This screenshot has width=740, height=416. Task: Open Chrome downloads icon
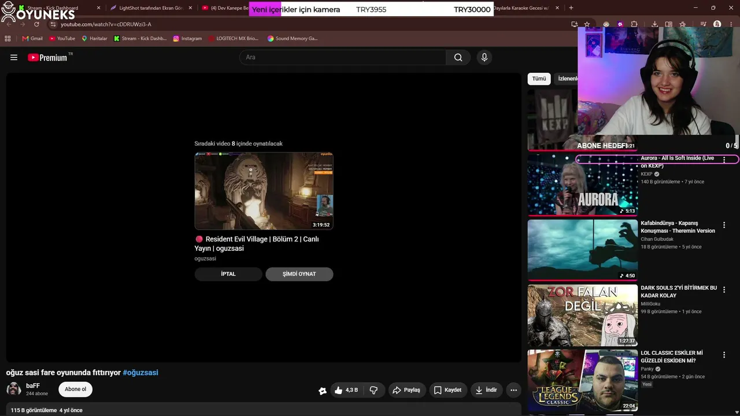coord(654,24)
